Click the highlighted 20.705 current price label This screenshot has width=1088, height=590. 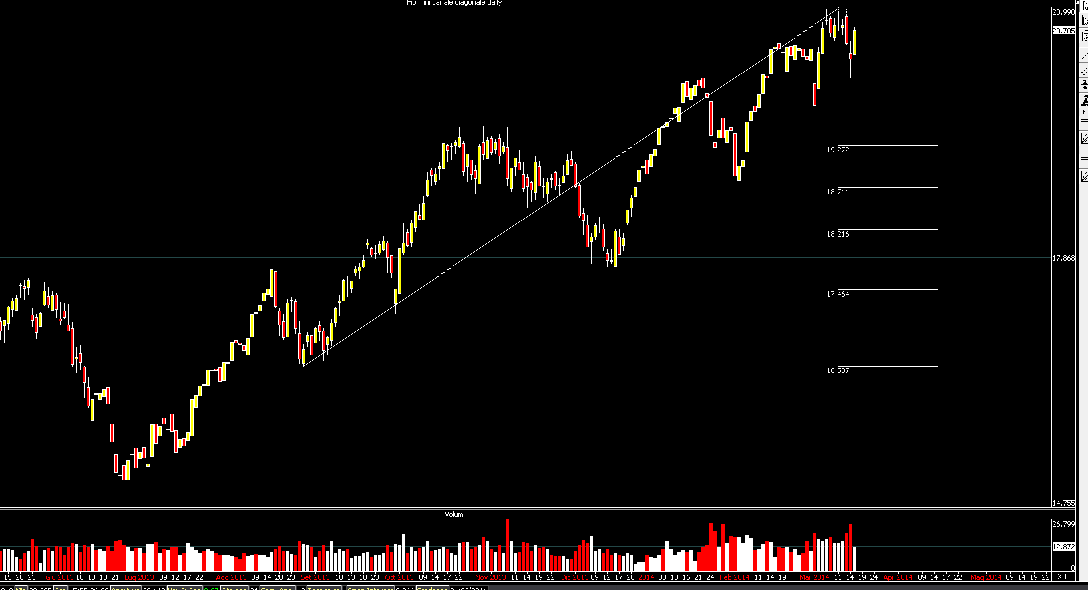[1063, 31]
